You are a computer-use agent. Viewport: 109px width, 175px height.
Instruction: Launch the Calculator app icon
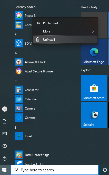coord(19,90)
